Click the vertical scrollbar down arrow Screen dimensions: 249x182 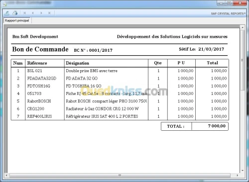pyautogui.click(x=243, y=171)
